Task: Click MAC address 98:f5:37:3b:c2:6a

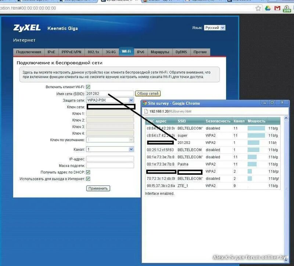Action: [161, 186]
